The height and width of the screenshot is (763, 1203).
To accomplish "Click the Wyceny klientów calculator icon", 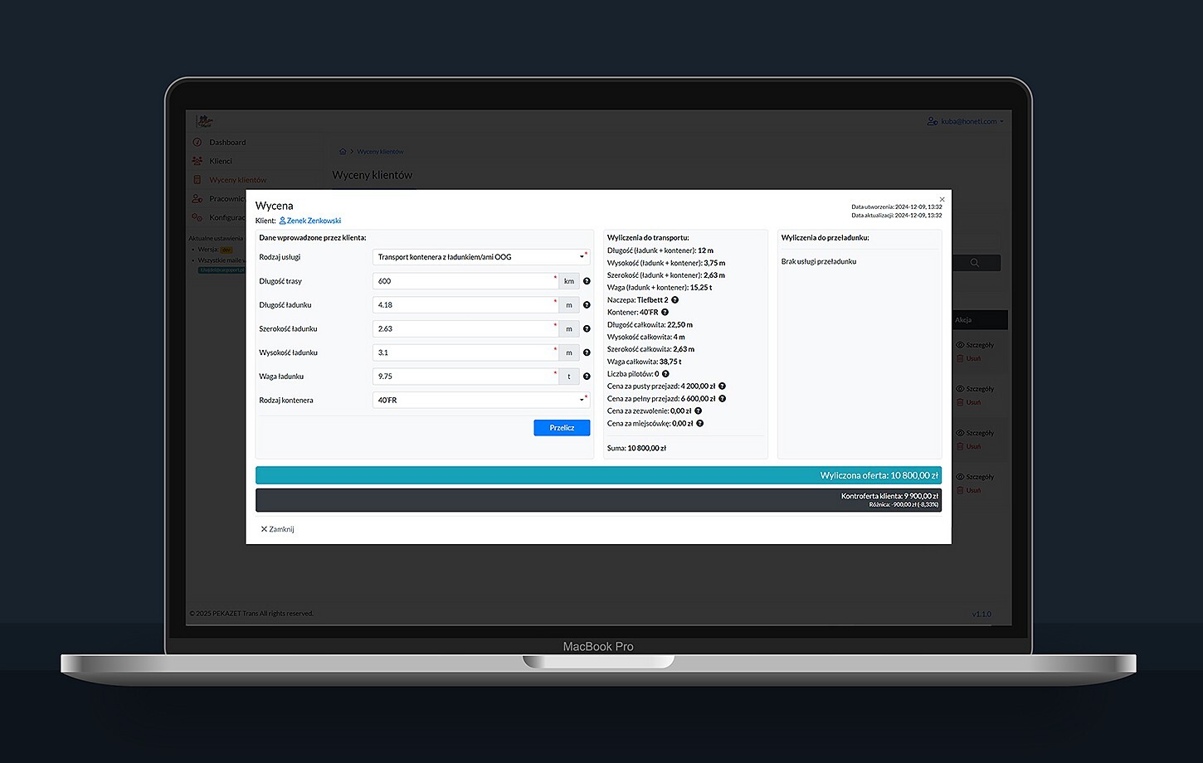I will (197, 179).
